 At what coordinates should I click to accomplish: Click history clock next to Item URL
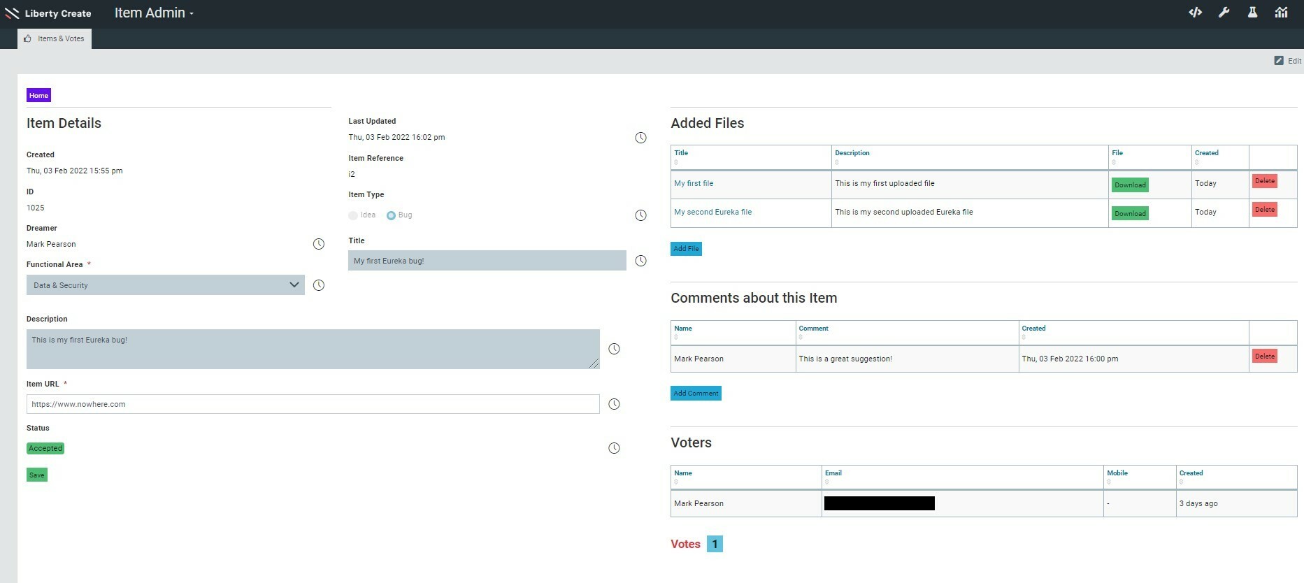614,404
